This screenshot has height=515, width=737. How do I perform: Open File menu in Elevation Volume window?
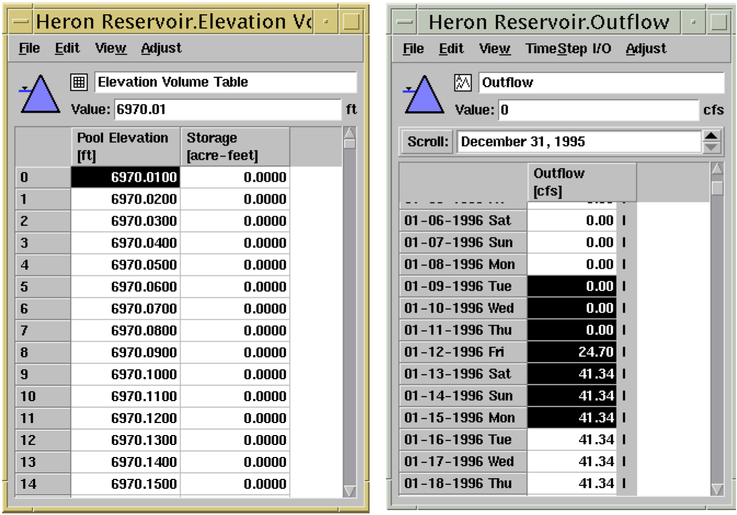[29, 49]
